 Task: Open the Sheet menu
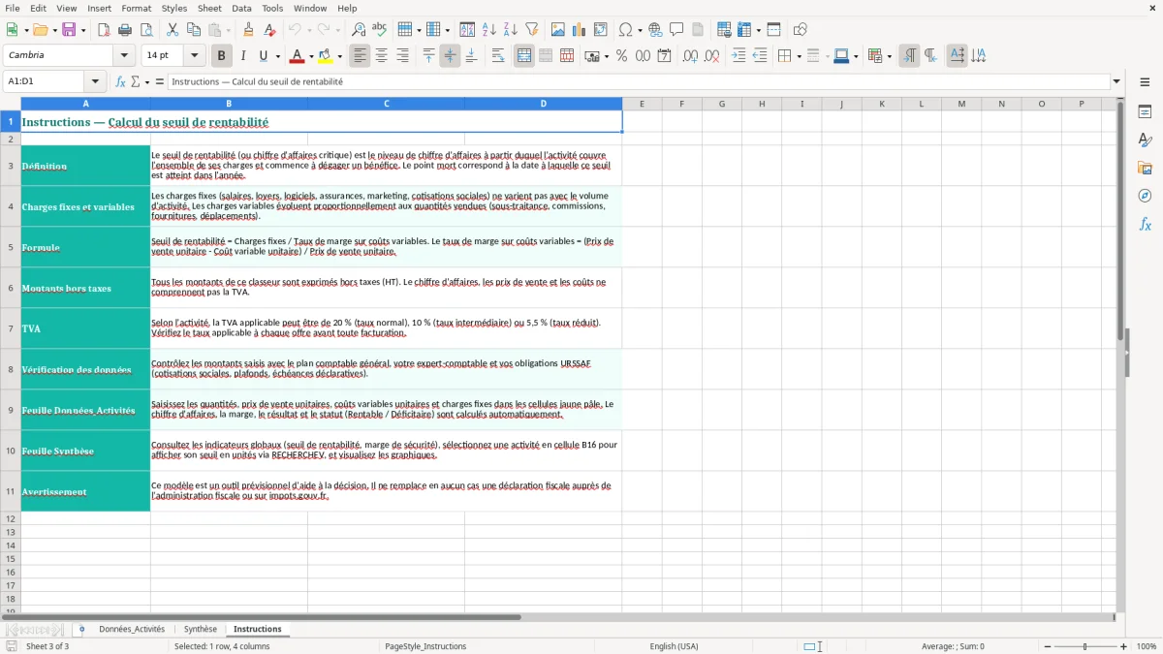click(x=209, y=8)
